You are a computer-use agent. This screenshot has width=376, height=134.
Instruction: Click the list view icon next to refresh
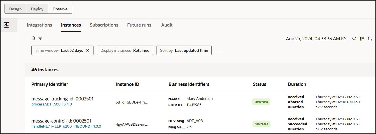click(362, 39)
